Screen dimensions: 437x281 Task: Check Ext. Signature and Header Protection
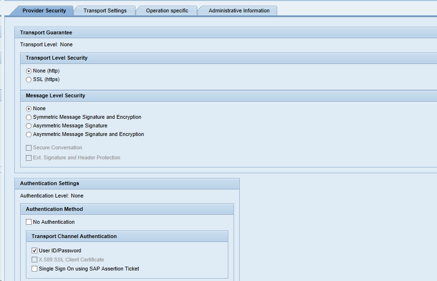(29, 158)
